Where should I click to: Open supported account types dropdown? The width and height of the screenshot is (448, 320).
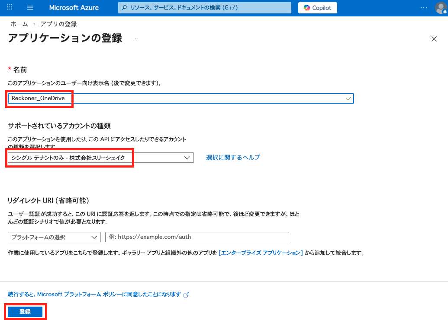point(101,158)
